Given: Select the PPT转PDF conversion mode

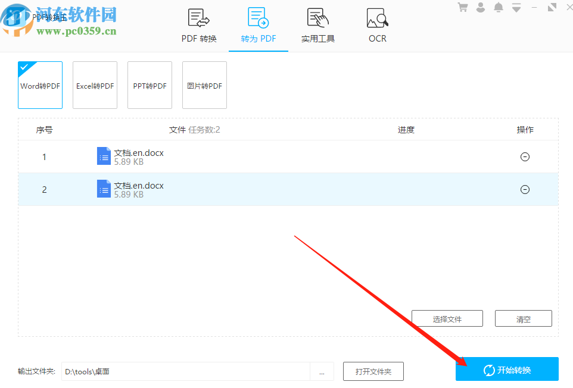Looking at the screenshot, I should pos(150,85).
